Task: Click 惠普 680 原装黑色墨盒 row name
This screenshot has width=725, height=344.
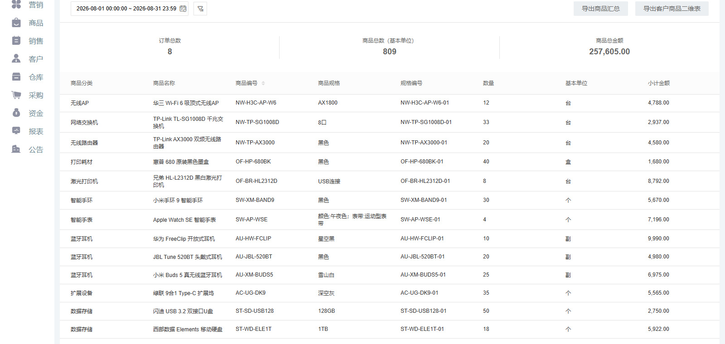Action: tap(181, 162)
